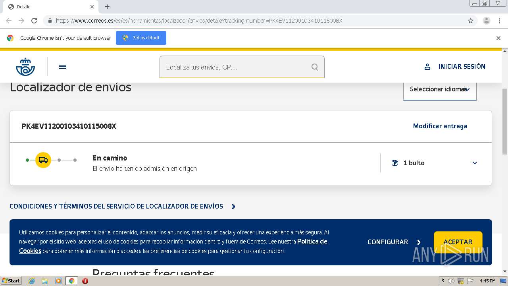Click the 1 bulto label
508x286 pixels.
pyautogui.click(x=414, y=163)
